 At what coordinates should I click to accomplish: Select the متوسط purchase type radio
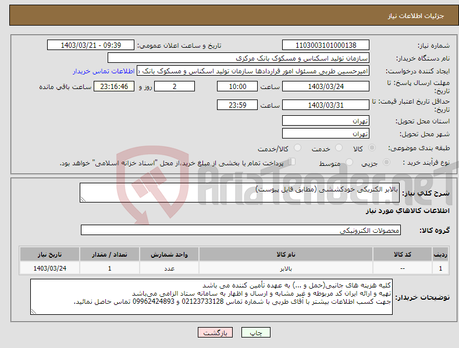349,162
